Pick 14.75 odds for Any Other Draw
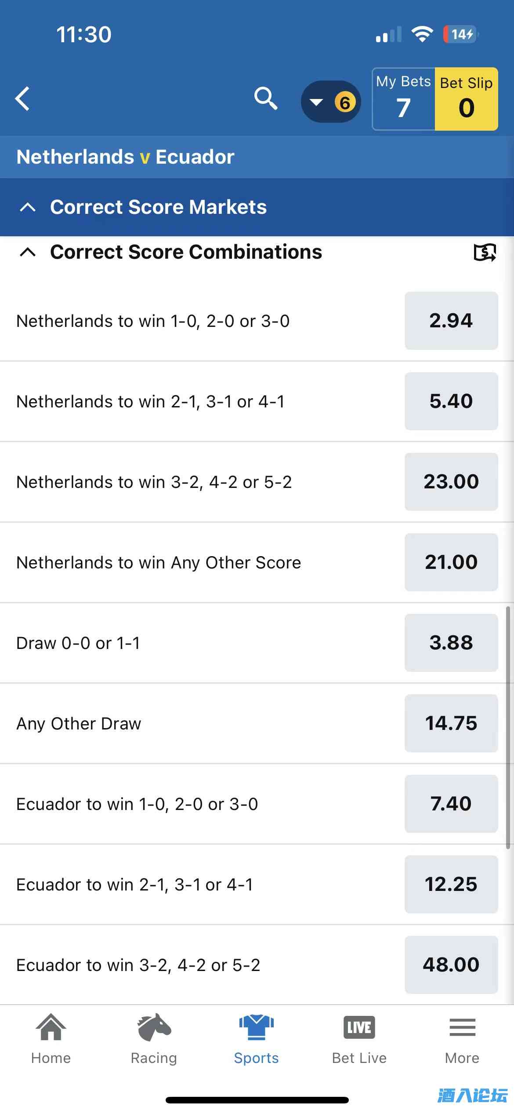This screenshot has width=514, height=1114. pyautogui.click(x=451, y=723)
